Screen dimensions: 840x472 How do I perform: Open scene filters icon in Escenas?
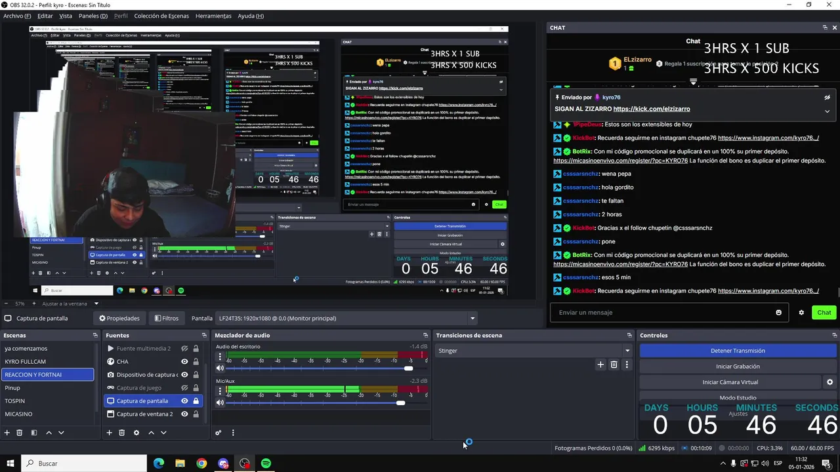tap(33, 433)
